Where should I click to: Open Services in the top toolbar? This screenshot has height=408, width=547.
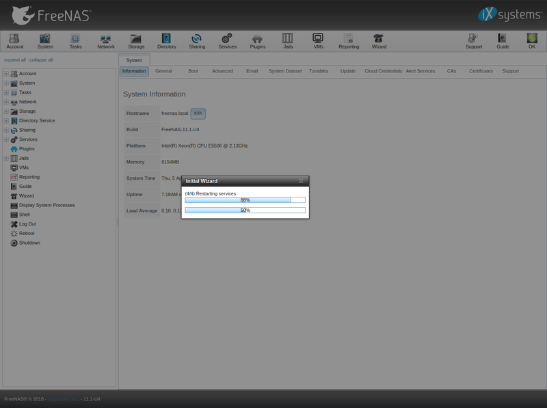[x=227, y=41]
